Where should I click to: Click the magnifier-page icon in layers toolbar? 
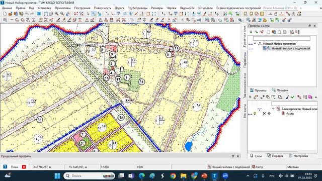coord(280,97)
